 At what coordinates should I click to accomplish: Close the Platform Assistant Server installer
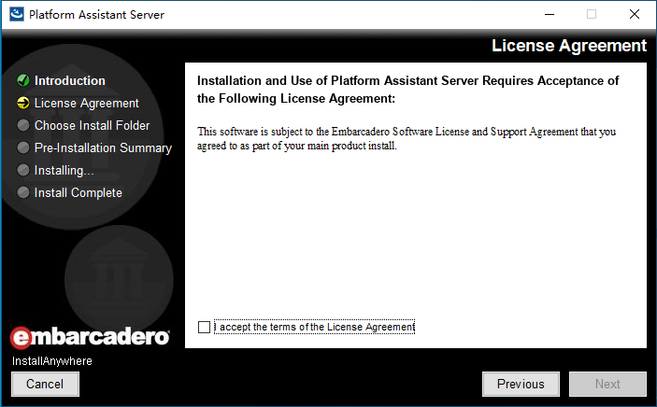point(635,15)
